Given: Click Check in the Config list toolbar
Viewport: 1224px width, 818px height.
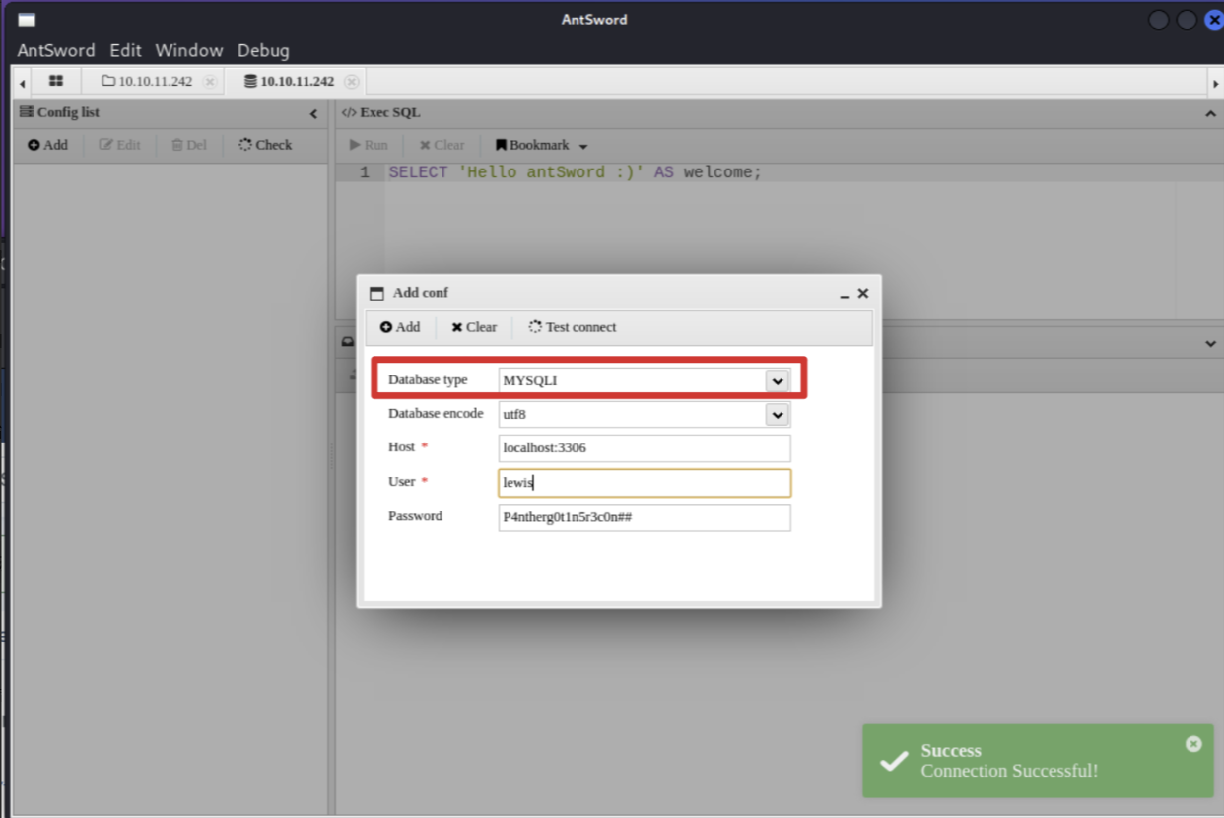Looking at the screenshot, I should 265,145.
